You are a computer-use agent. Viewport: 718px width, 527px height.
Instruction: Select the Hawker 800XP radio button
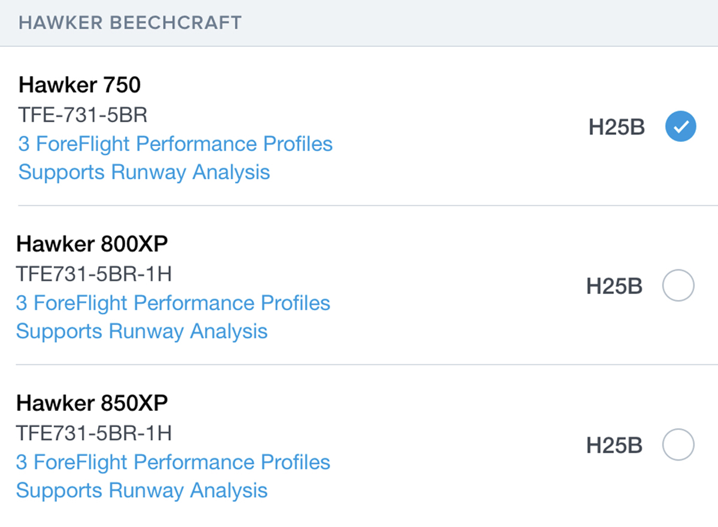[x=678, y=286]
